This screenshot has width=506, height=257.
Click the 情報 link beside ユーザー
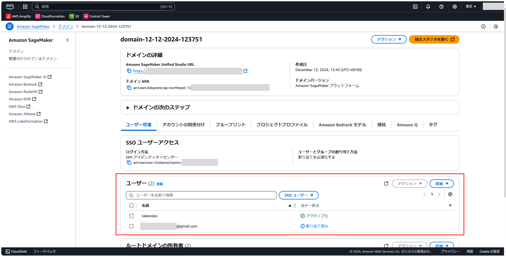pyautogui.click(x=159, y=184)
